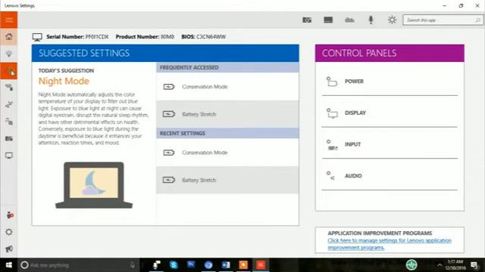Open the microphone settings icon in toolbar
This screenshot has height=272, width=485.
pos(371,20)
